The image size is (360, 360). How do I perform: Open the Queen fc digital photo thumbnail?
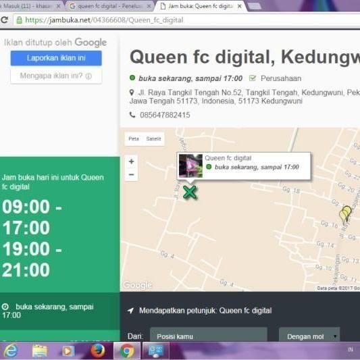(190, 165)
